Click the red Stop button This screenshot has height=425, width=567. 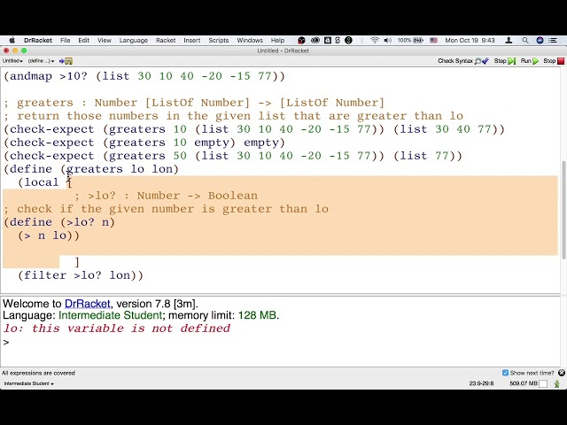pos(554,61)
